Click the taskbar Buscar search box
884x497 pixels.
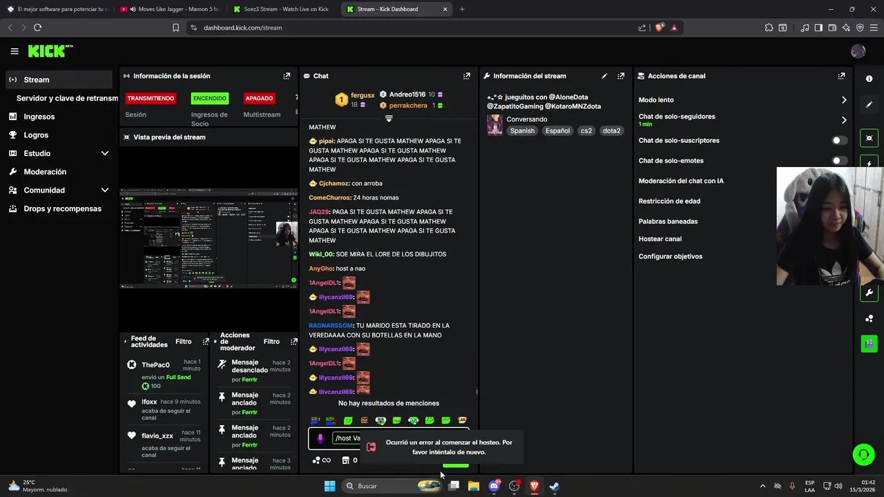pyautogui.click(x=392, y=486)
